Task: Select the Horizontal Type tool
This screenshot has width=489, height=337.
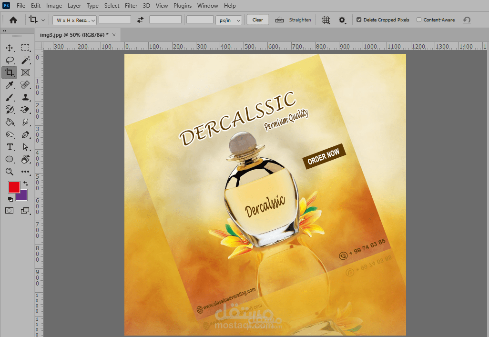Action: click(x=10, y=147)
